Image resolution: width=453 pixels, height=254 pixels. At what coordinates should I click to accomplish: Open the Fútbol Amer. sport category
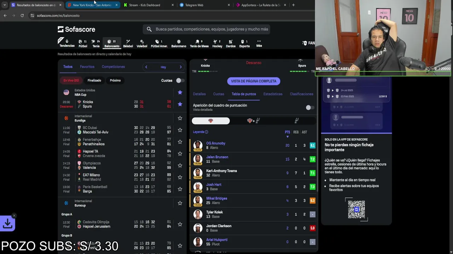(159, 43)
